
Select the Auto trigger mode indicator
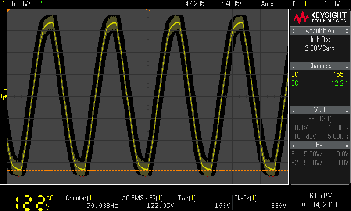coord(267,4)
